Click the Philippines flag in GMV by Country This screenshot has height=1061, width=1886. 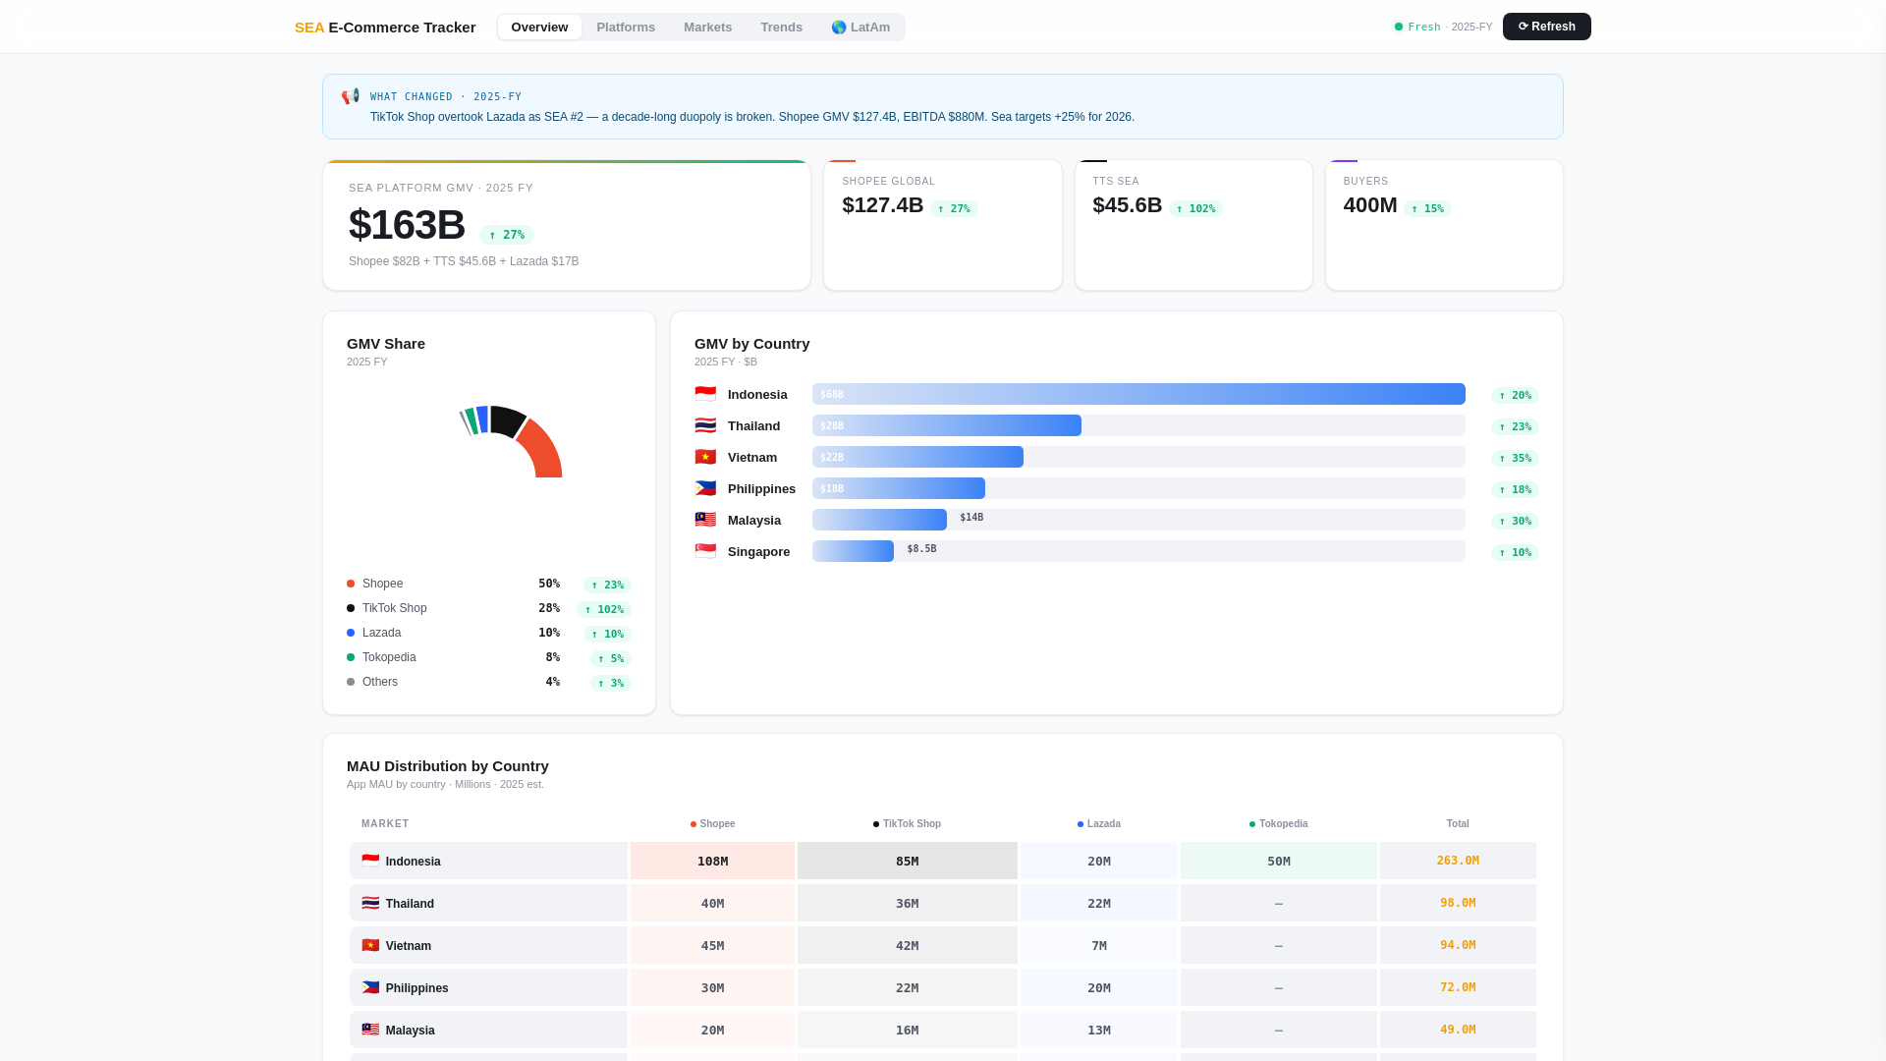tap(705, 488)
